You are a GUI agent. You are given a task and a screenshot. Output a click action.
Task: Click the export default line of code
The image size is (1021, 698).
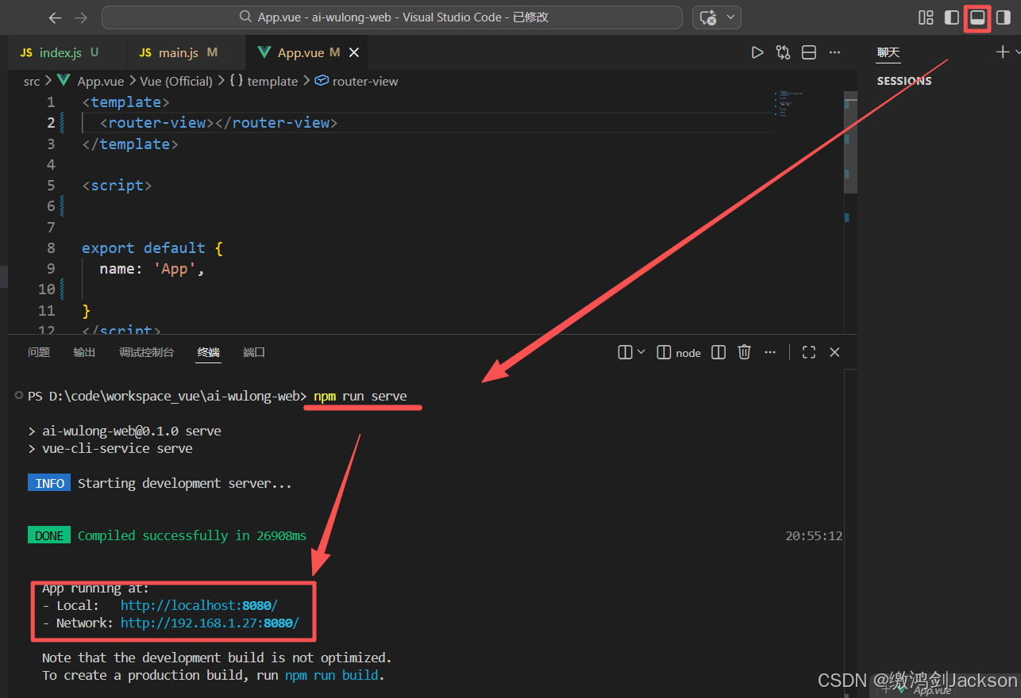(x=152, y=247)
